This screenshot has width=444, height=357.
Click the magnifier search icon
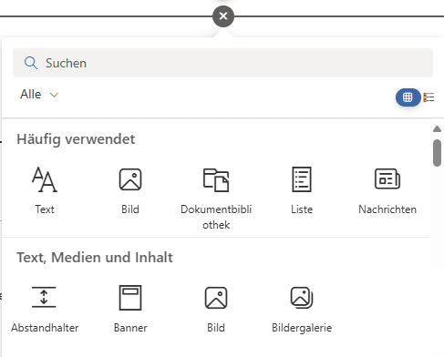[x=31, y=63]
